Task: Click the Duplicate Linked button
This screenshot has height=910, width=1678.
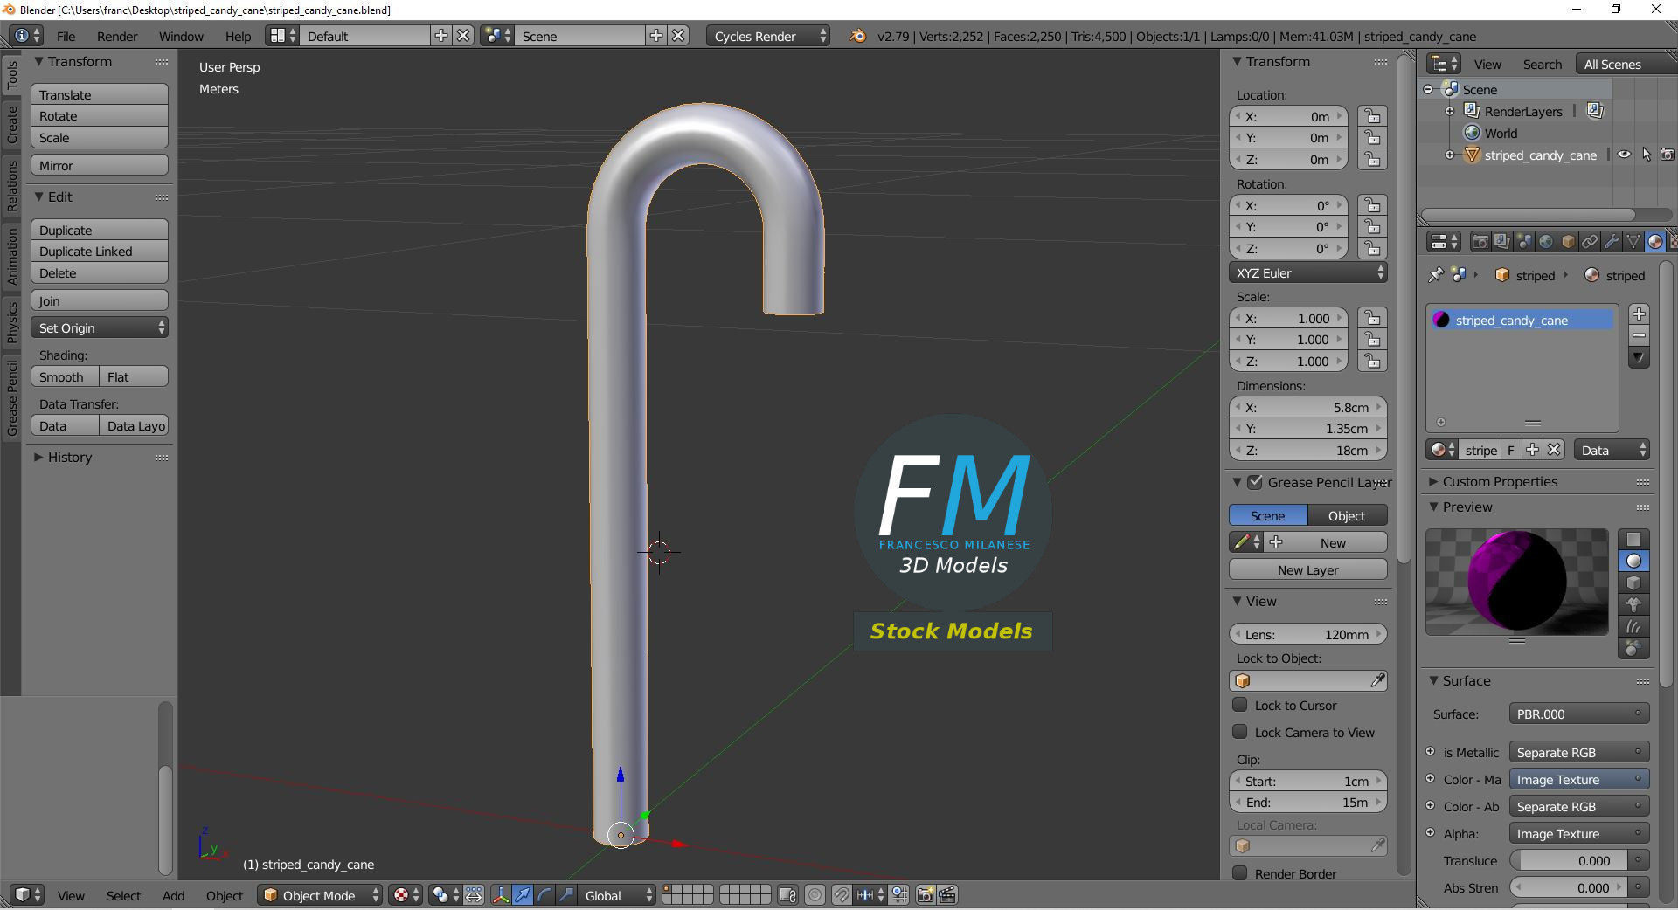Action: pyautogui.click(x=100, y=252)
